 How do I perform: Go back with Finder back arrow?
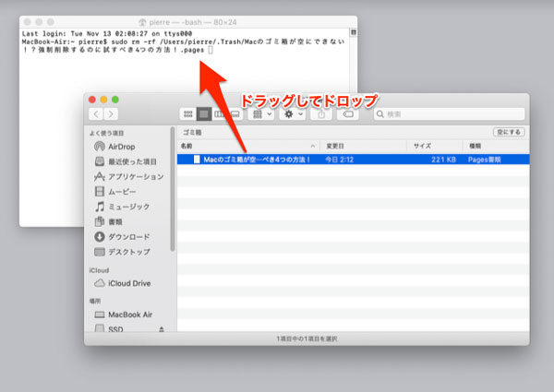coord(96,114)
